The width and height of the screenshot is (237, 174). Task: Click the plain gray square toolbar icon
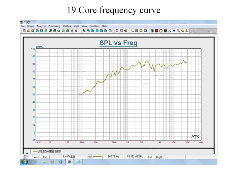[117, 31]
